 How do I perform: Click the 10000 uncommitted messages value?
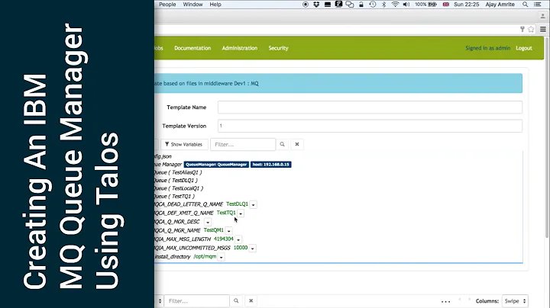coord(241,248)
